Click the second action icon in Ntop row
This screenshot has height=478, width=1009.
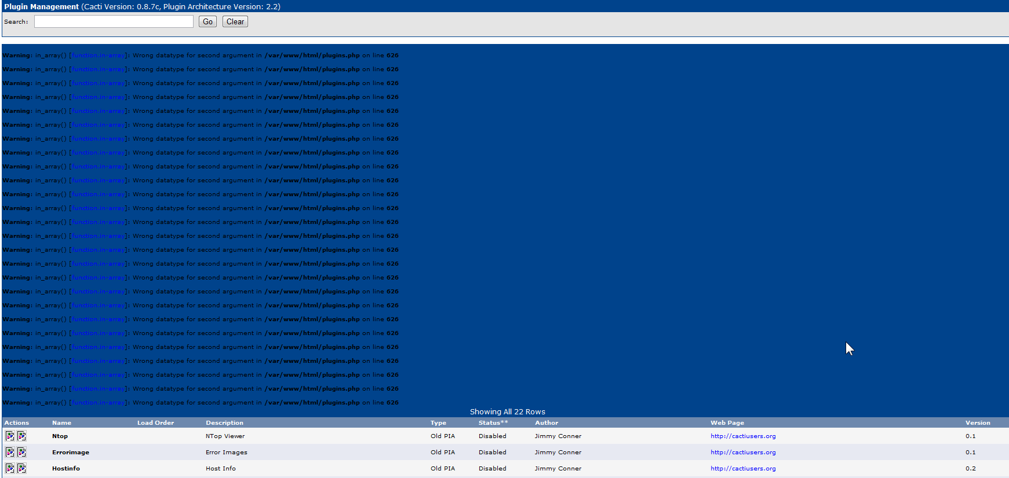click(21, 436)
